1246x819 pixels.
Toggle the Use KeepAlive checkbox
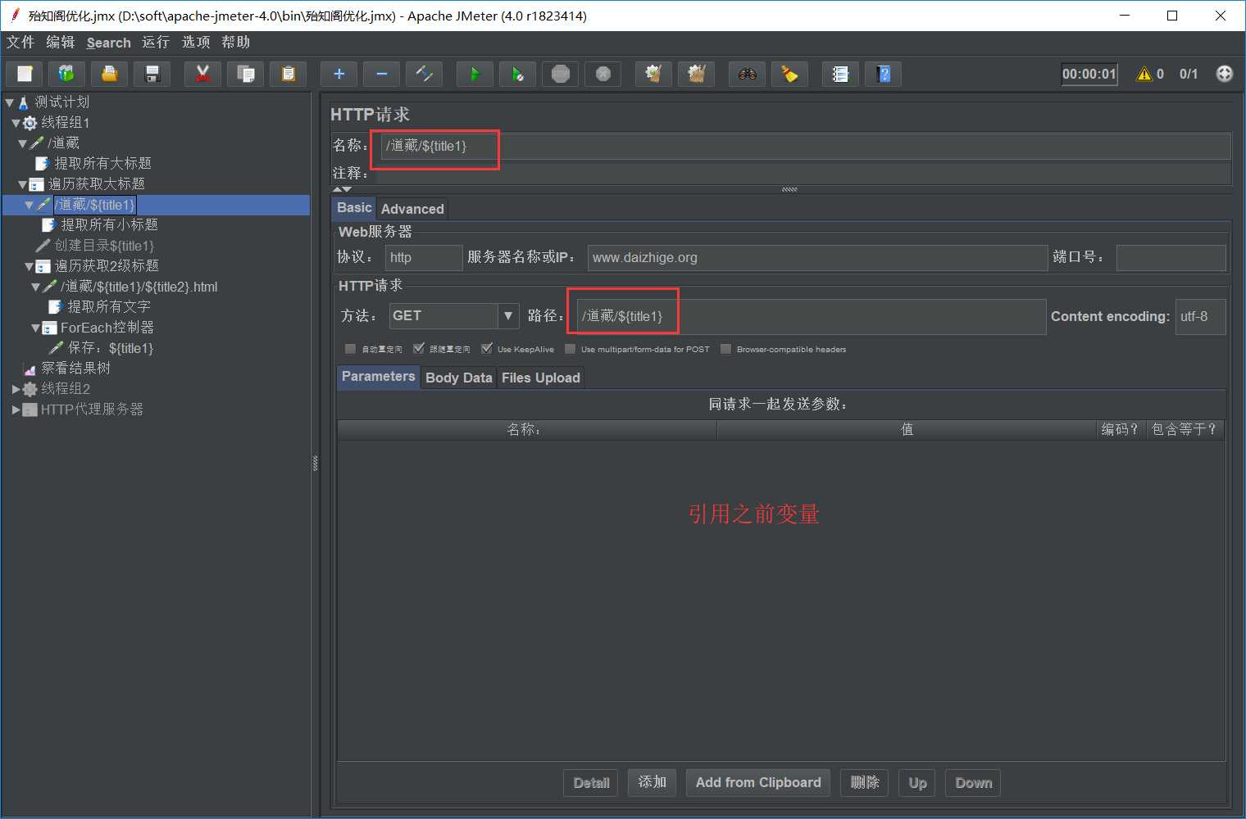(487, 349)
